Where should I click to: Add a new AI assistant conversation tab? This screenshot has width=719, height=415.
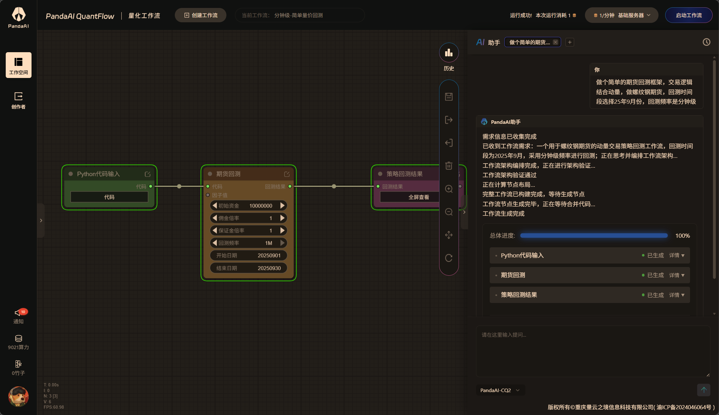(x=570, y=42)
